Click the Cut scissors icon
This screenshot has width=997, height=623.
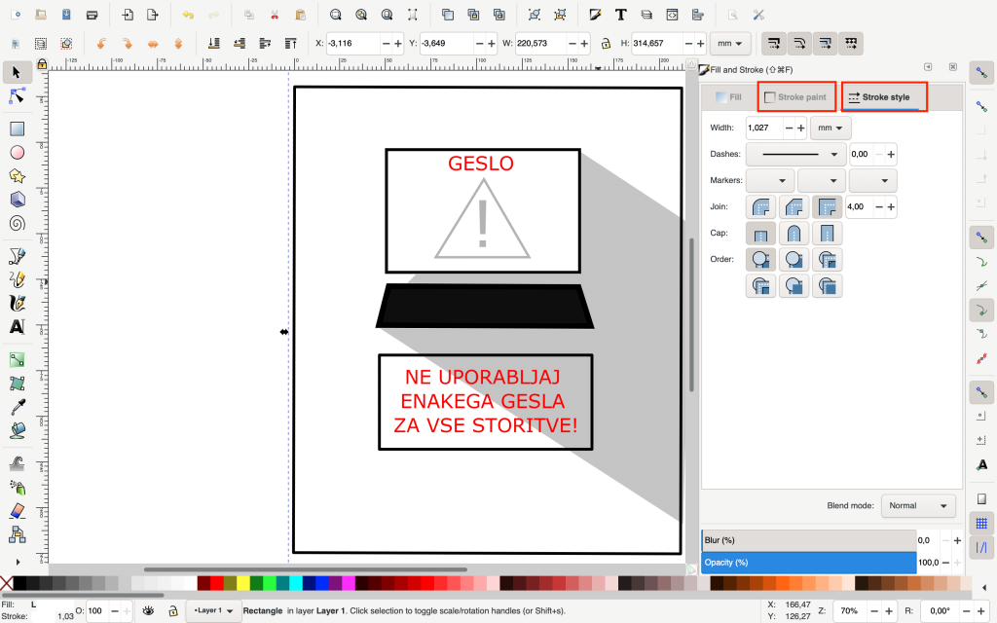pos(275,15)
